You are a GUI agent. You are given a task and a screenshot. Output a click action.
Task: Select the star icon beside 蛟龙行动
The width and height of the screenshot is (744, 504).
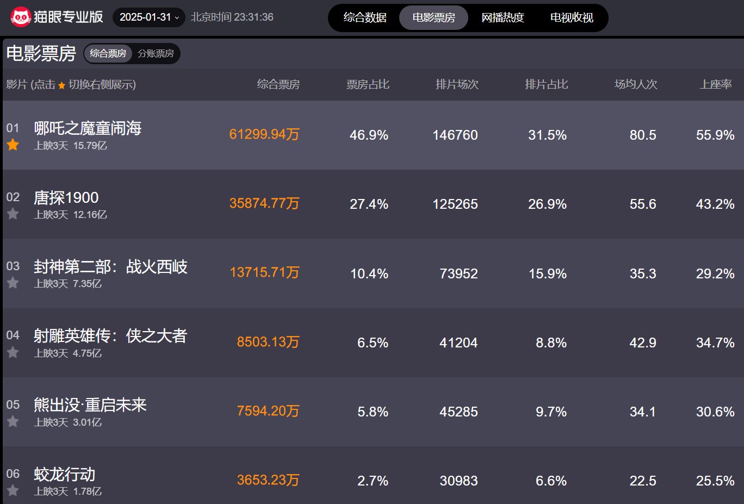13,490
